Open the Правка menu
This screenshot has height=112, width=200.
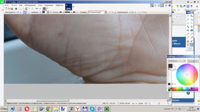pos(14,5)
